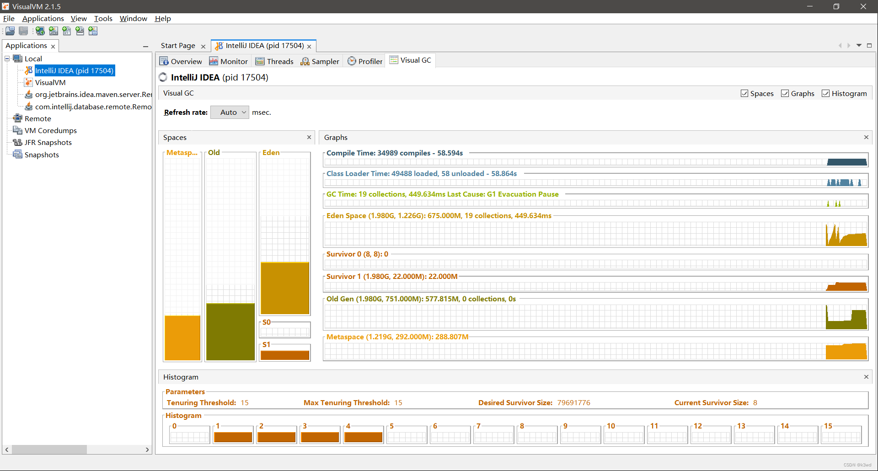Click the S0 survivor space box
This screenshot has width=878, height=471.
point(285,332)
